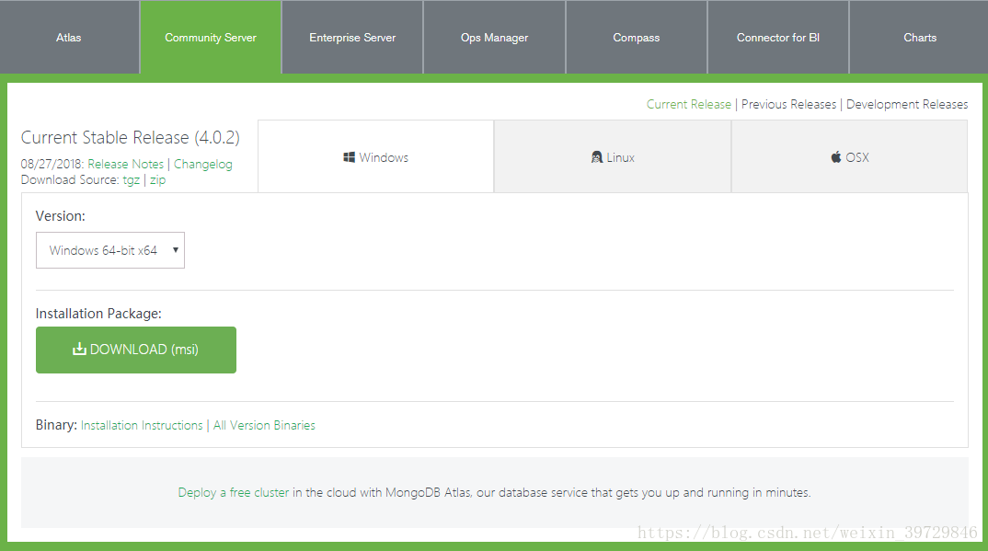This screenshot has width=988, height=551.
Task: Click the Apple logo icon
Action: (836, 156)
